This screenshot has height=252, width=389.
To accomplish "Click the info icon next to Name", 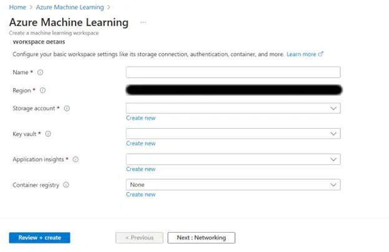I will 41,72.
